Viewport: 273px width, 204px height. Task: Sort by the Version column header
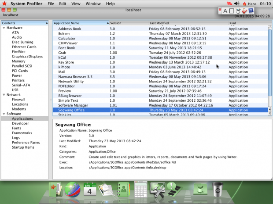[x=129, y=23]
